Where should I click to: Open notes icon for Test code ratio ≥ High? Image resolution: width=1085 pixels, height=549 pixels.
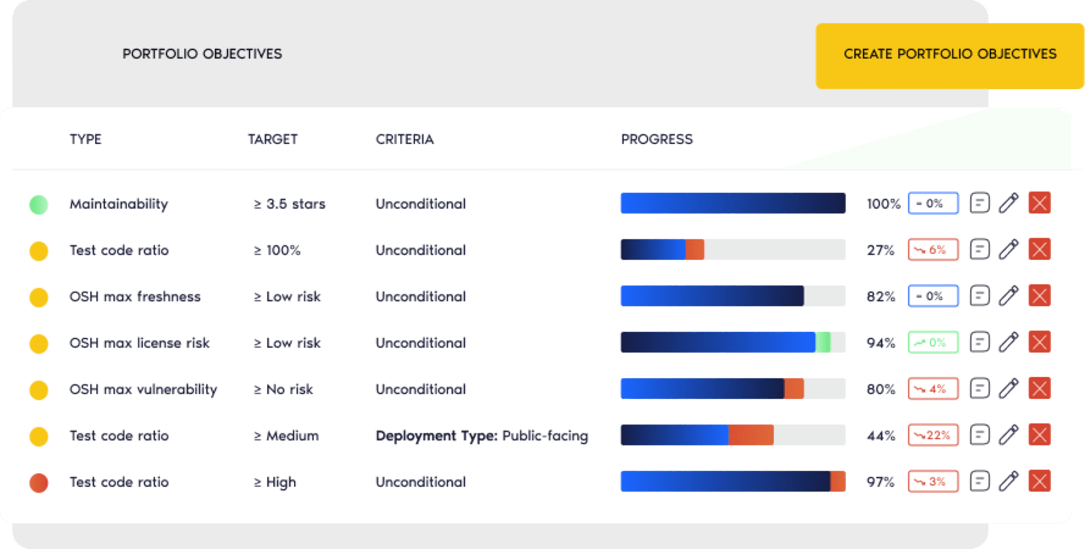[979, 481]
